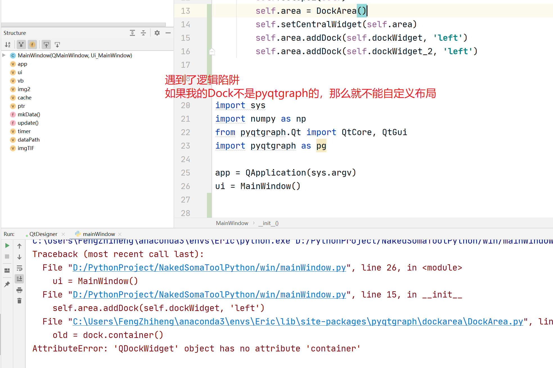Toggle alphabetical sorting in the Structure panel
The height and width of the screenshot is (368, 553).
tap(8, 44)
